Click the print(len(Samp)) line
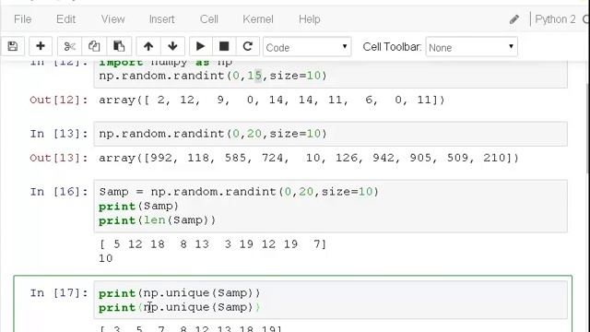This screenshot has height=332, width=590. tap(158, 220)
